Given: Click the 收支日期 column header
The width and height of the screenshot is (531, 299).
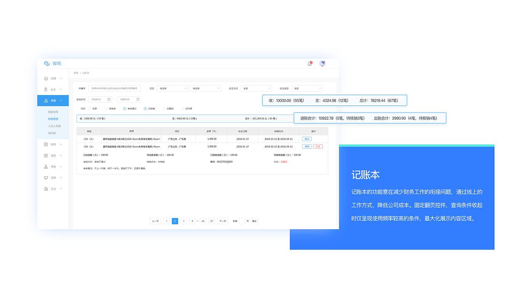Looking at the screenshot, I should coord(243,131).
